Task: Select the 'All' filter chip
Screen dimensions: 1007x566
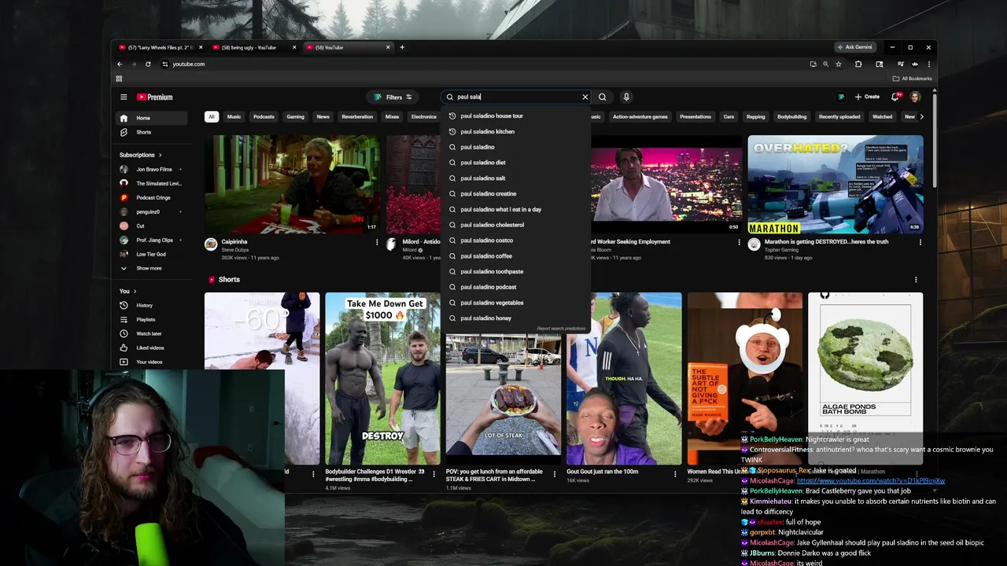Action: 211,116
